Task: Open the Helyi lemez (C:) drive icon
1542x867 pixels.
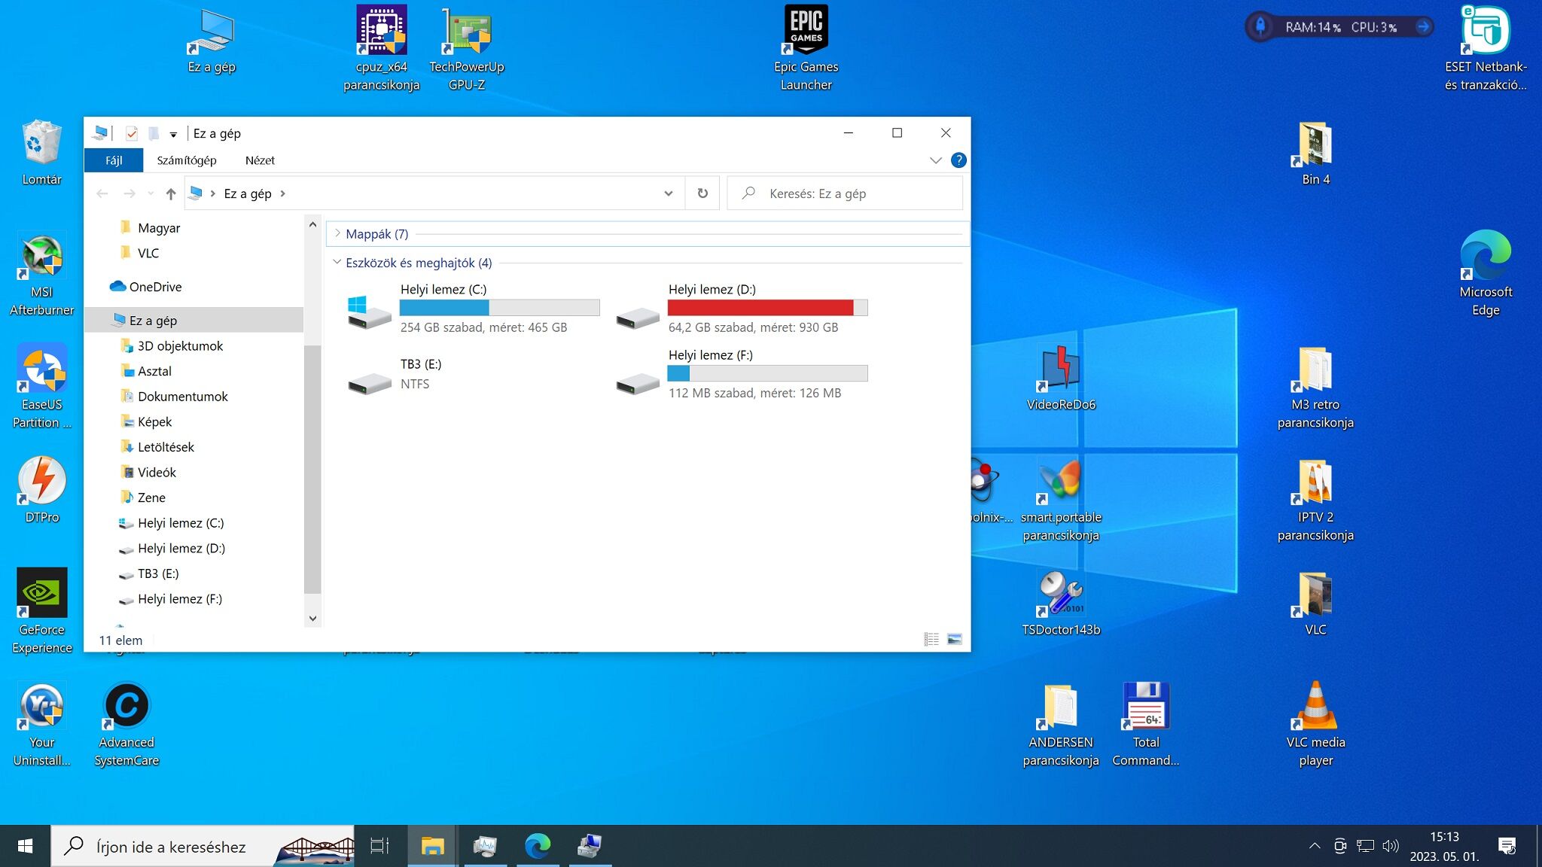Action: [x=368, y=310]
